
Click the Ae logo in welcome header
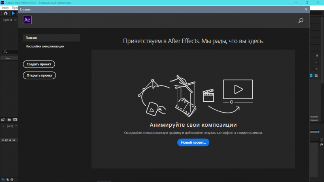[x=28, y=20]
